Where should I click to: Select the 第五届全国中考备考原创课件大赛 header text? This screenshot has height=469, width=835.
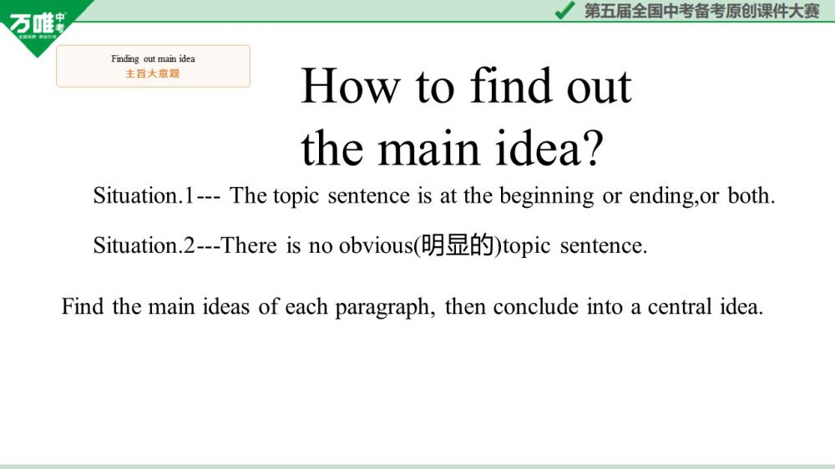pos(701,11)
